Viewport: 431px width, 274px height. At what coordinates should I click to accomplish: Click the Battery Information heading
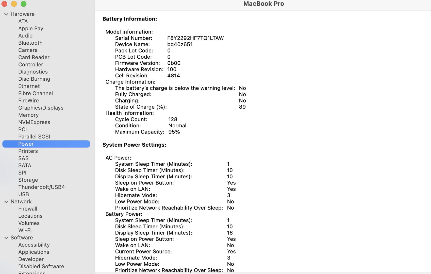tap(130, 19)
